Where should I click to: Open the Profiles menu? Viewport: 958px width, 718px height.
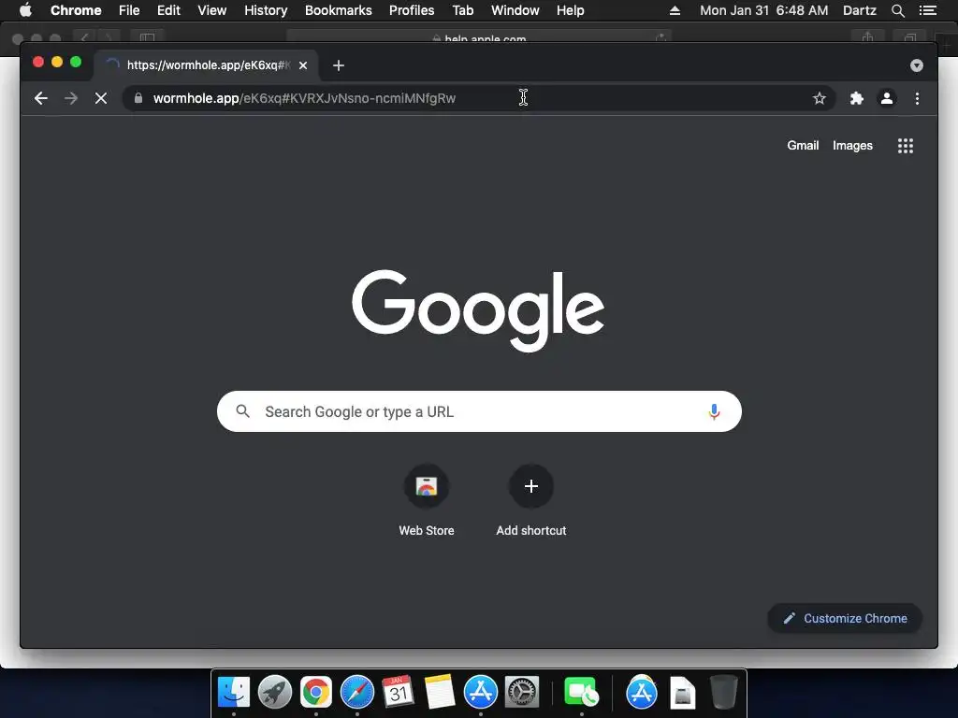click(x=412, y=10)
